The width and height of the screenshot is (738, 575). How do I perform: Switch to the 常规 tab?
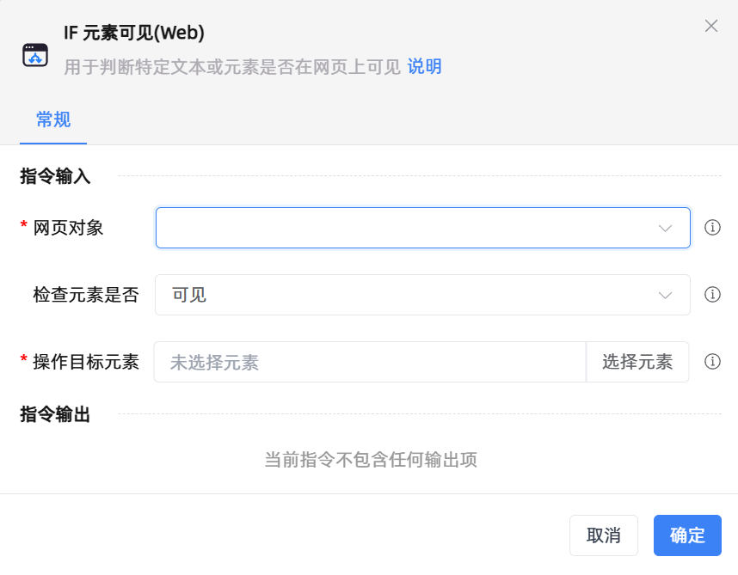[53, 119]
